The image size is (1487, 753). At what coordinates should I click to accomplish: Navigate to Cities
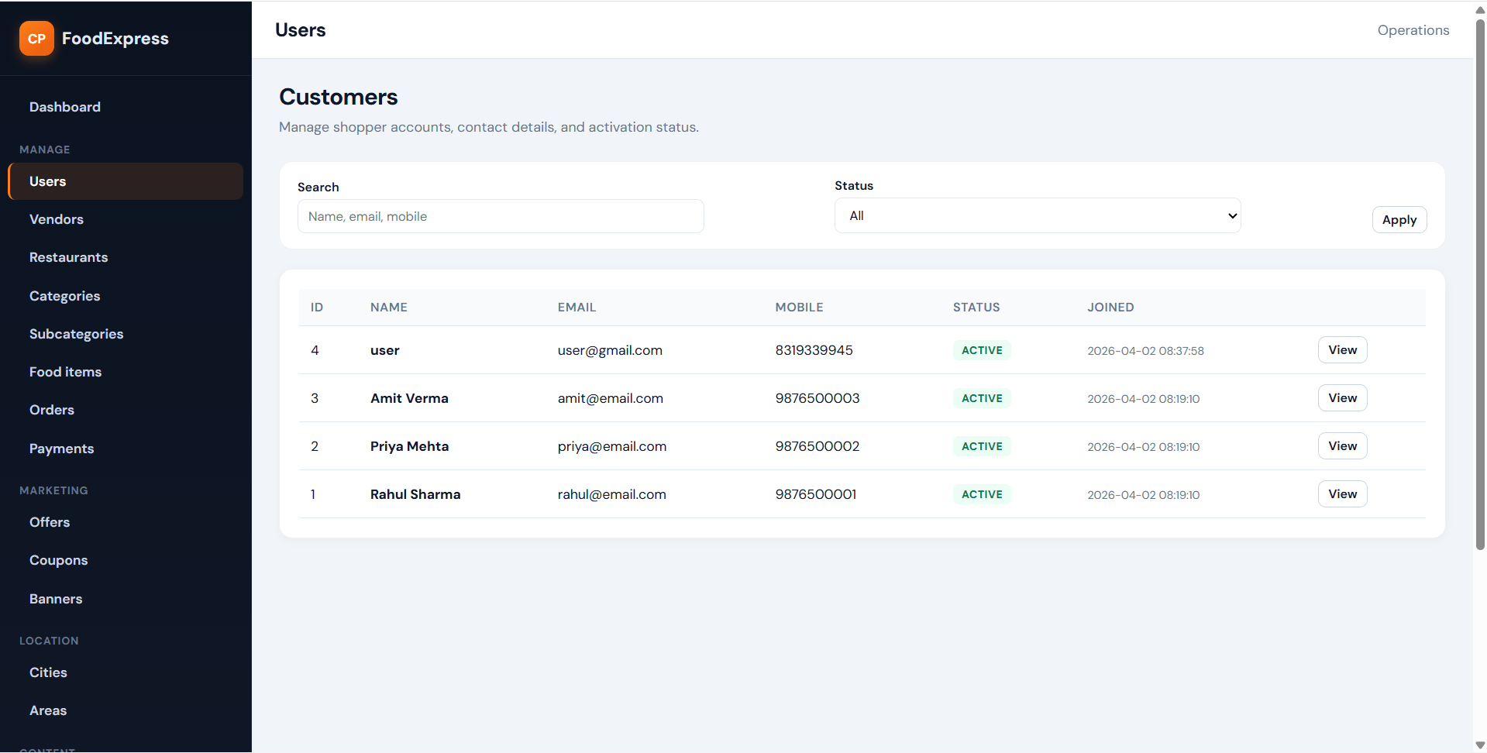[48, 672]
